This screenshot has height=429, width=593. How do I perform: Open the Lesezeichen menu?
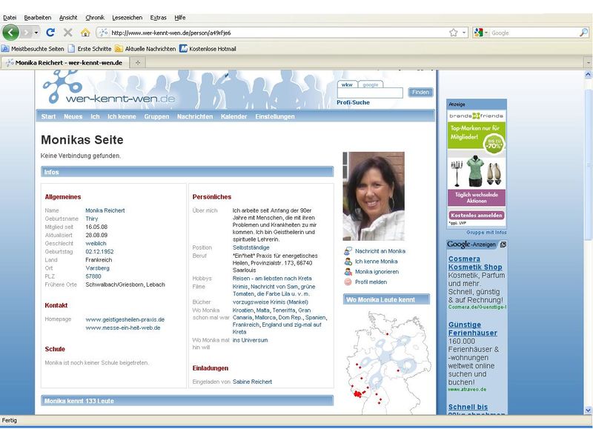pyautogui.click(x=127, y=16)
